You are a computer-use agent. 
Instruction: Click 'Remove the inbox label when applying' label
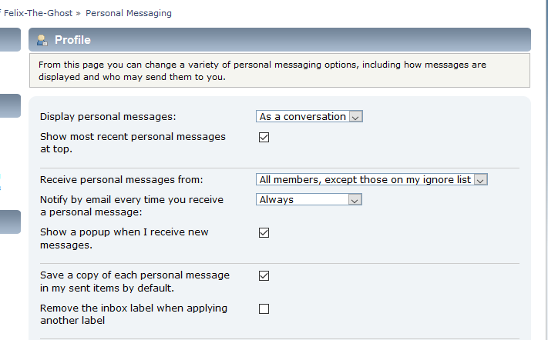pyautogui.click(x=133, y=314)
